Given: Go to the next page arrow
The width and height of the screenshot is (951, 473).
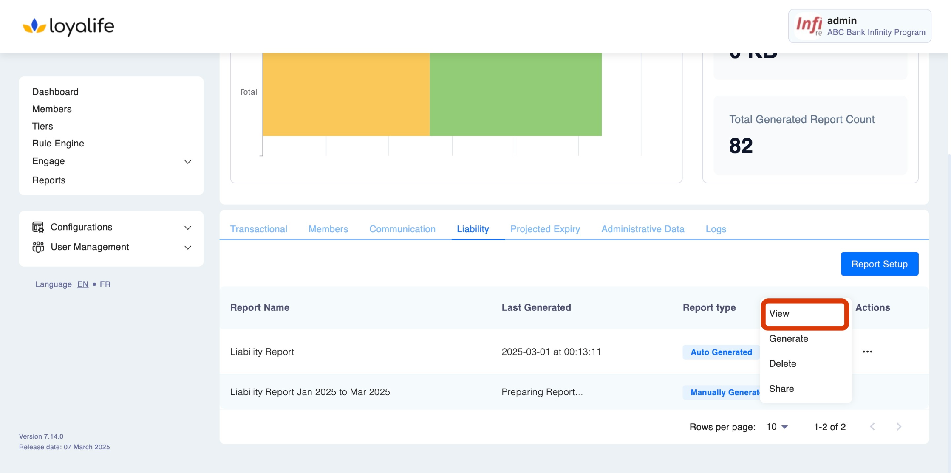Looking at the screenshot, I should [x=899, y=427].
